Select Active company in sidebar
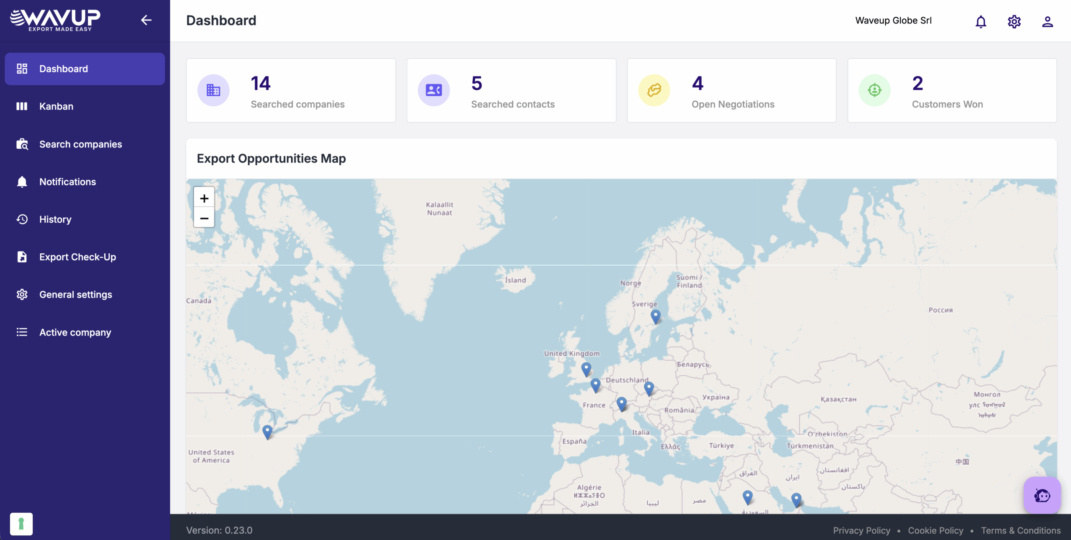Viewport: 1071px width, 540px height. [75, 332]
